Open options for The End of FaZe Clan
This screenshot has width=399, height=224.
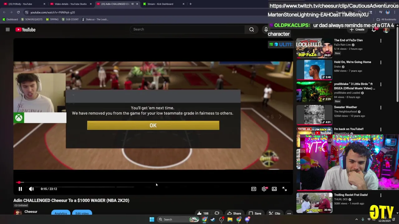(381, 41)
